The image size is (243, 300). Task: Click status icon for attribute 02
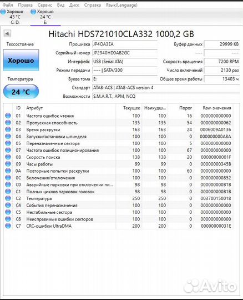click(x=8, y=122)
